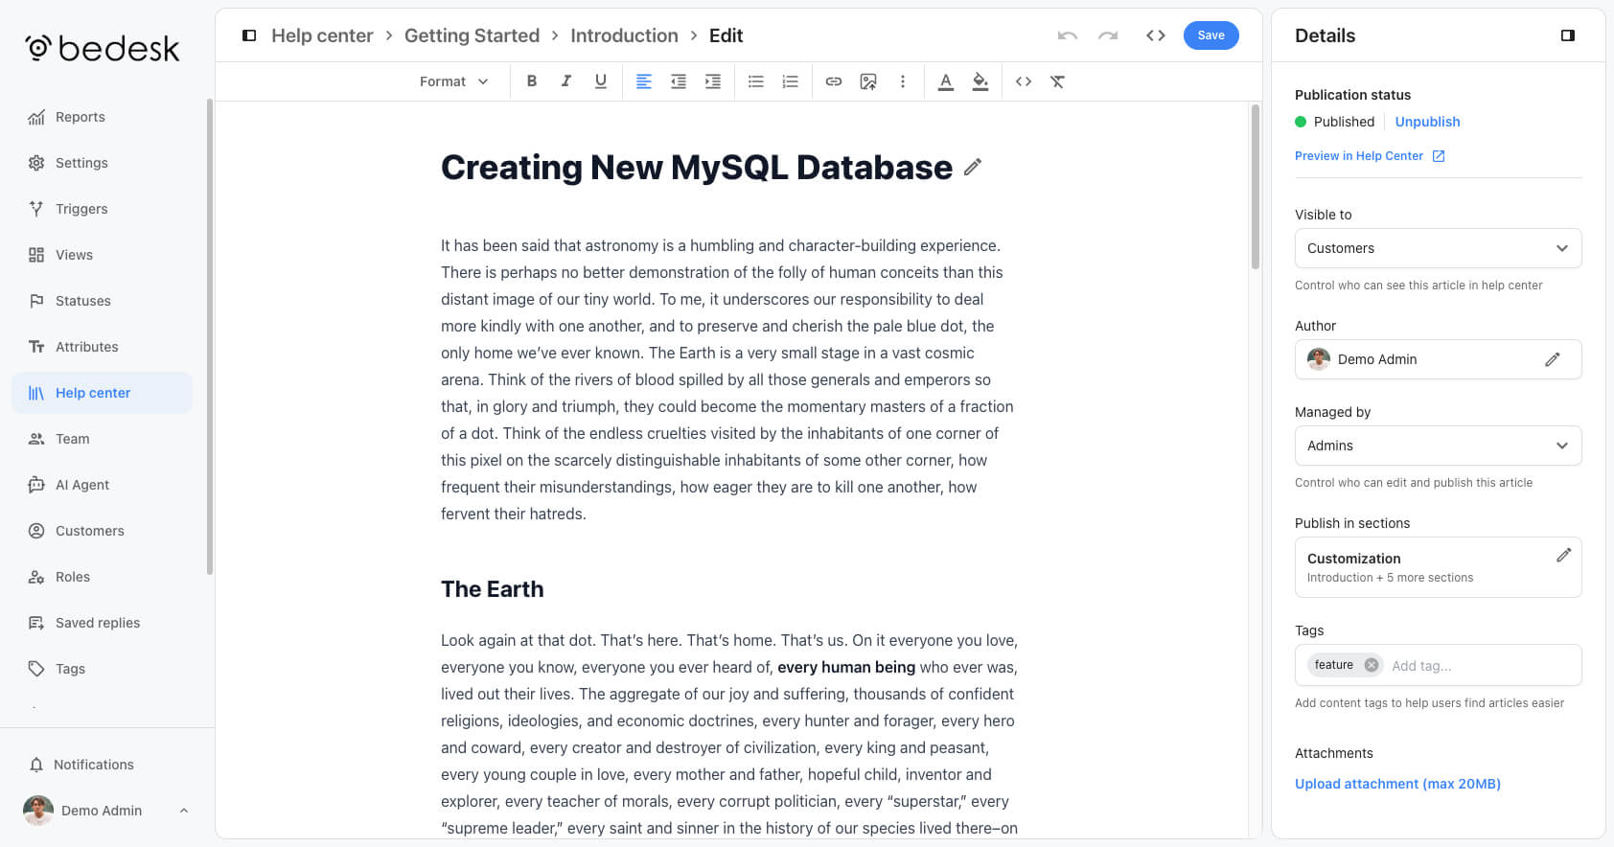Open AI Agent in sidebar
1614x847 pixels.
click(x=102, y=485)
